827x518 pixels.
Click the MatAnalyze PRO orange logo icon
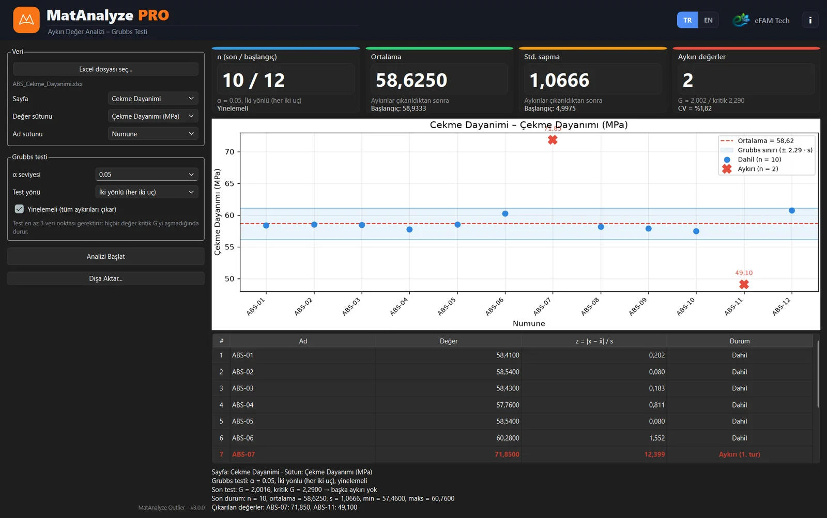click(x=26, y=20)
